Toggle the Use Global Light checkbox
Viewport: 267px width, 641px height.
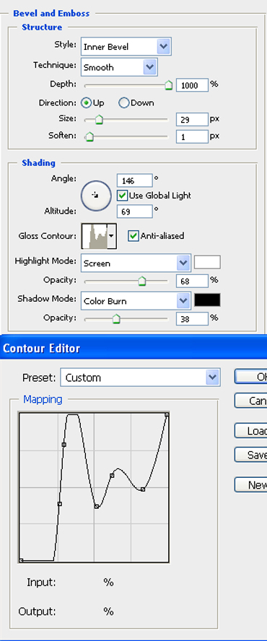click(122, 196)
